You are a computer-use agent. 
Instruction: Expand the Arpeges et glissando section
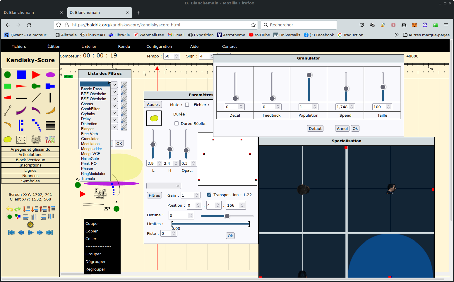(x=30, y=149)
